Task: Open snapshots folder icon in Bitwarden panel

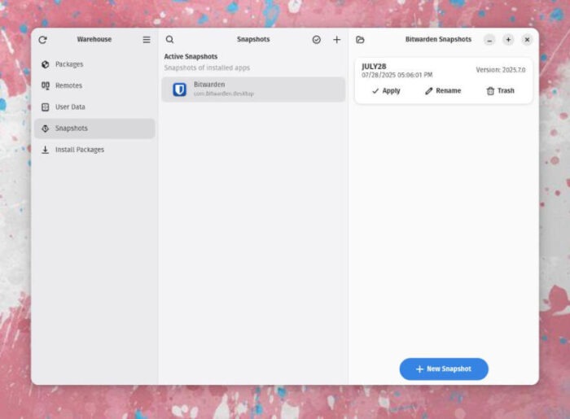Action: (360, 40)
